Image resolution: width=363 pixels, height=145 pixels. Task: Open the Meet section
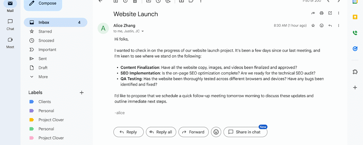[10, 43]
